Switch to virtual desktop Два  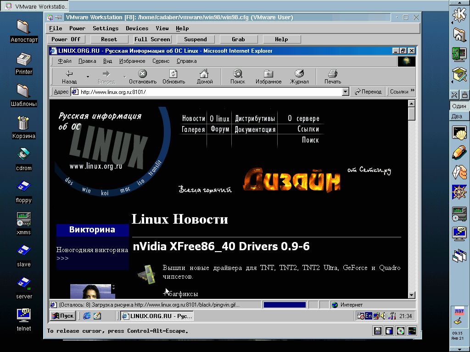tap(458, 116)
